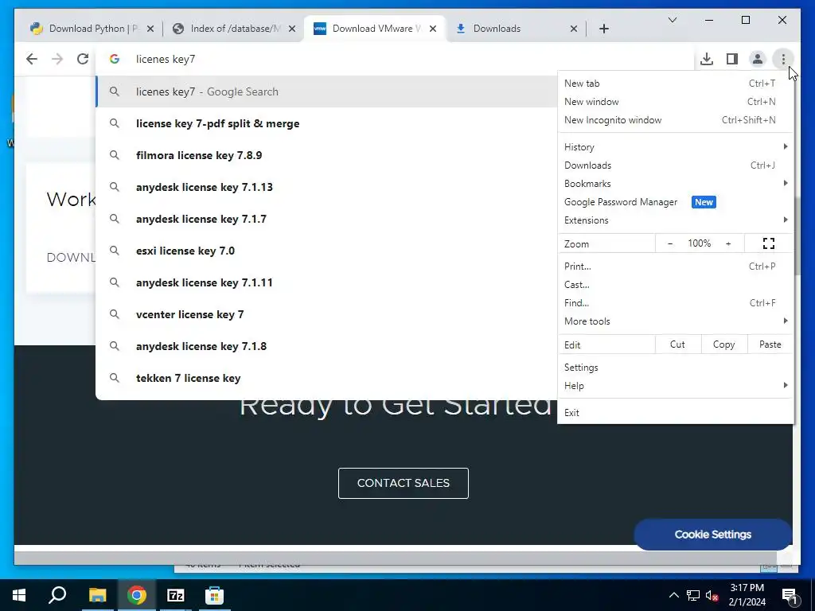
Task: Open the tab search chevron
Action: coord(672,20)
